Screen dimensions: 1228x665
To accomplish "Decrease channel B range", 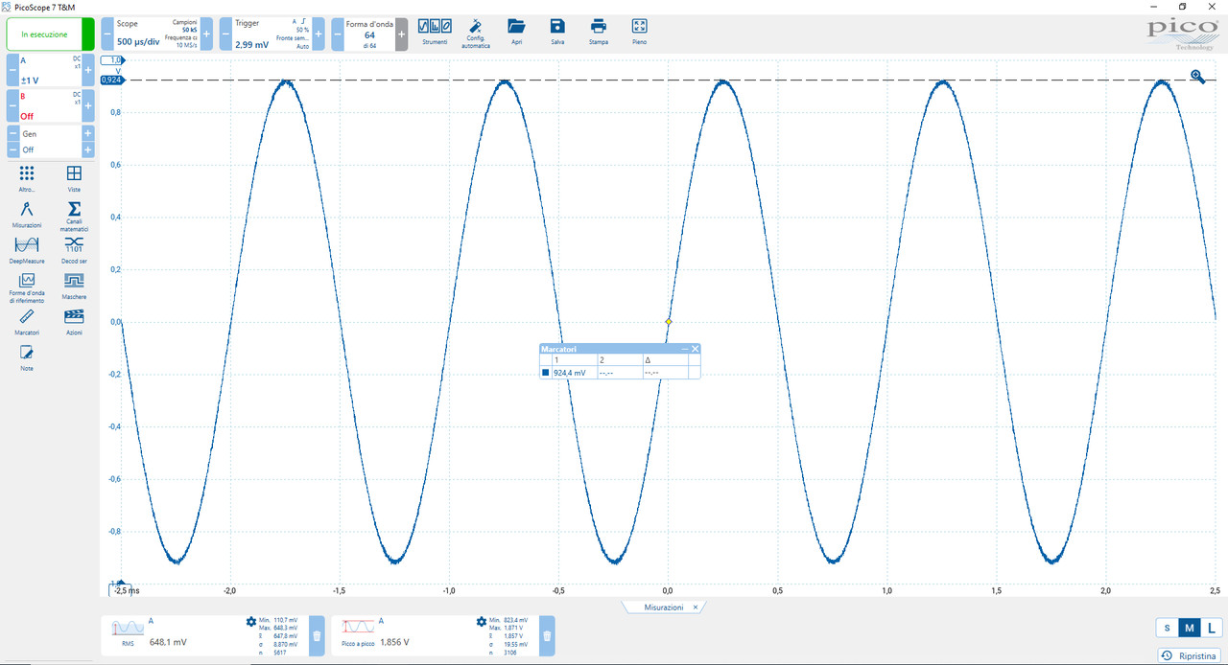I will [12, 105].
